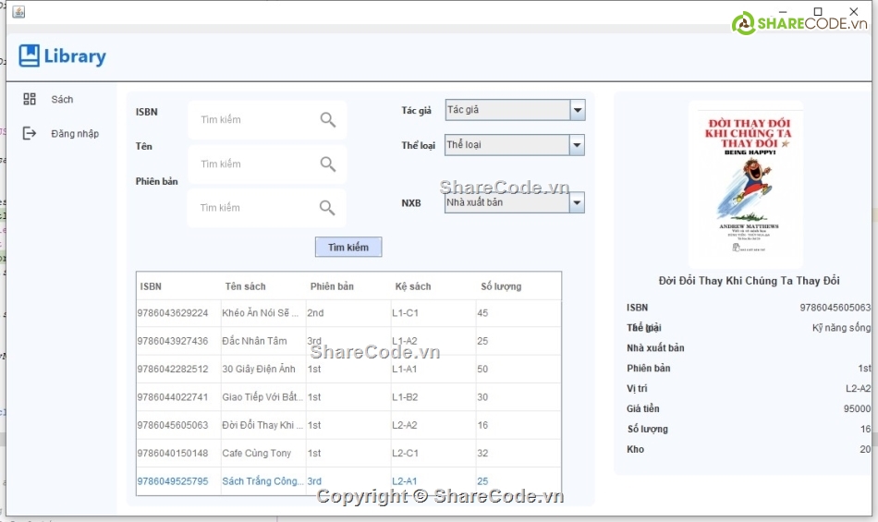Focus the ISBN search input field

coord(267,120)
